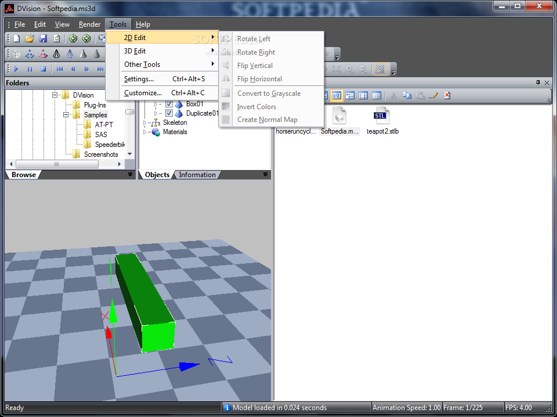
Task: Expand the Skeleton tree node
Action: (x=144, y=123)
